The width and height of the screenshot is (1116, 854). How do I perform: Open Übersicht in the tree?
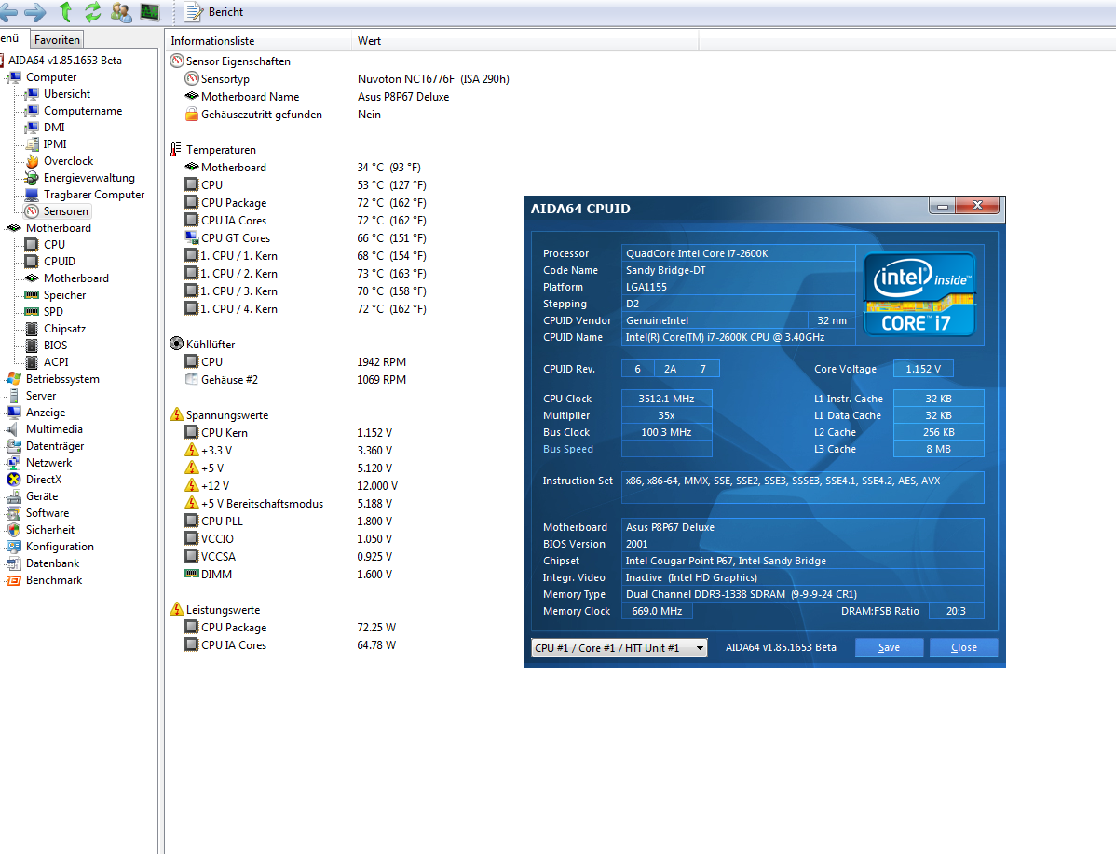point(67,94)
